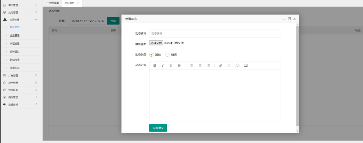The width and height of the screenshot is (363, 143).
Task: Expand the 商户管理 sidebar menu
Action: 20,5
